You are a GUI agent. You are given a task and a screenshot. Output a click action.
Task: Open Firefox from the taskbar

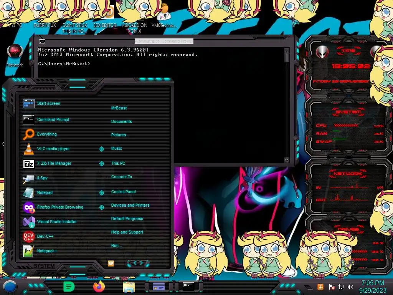tap(99, 287)
